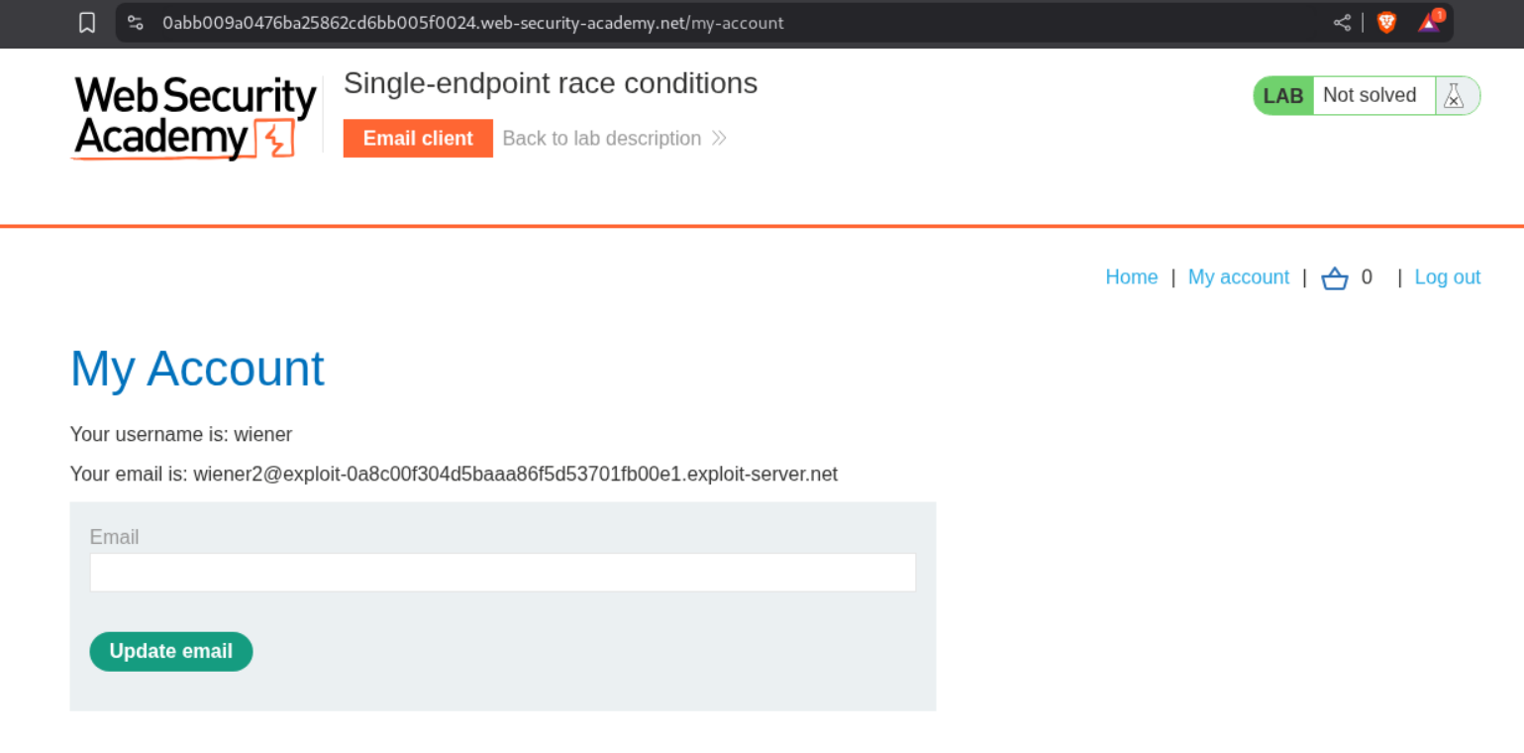Click the share icon in the address bar
This screenshot has height=753, width=1524.
(1342, 23)
